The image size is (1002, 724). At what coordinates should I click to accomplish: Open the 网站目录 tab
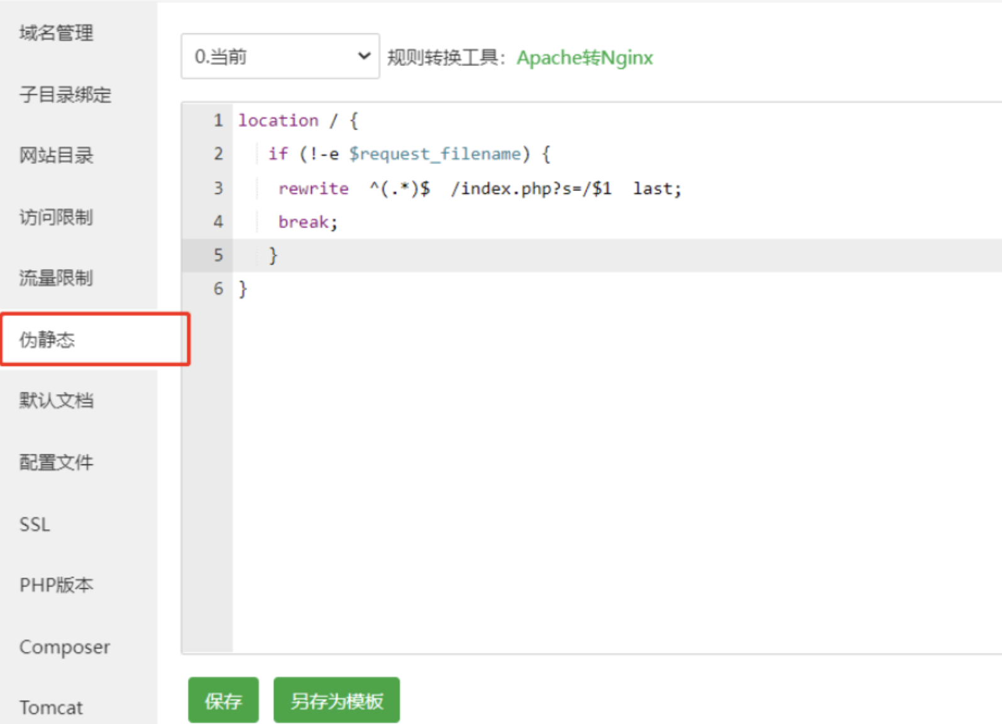click(x=57, y=155)
